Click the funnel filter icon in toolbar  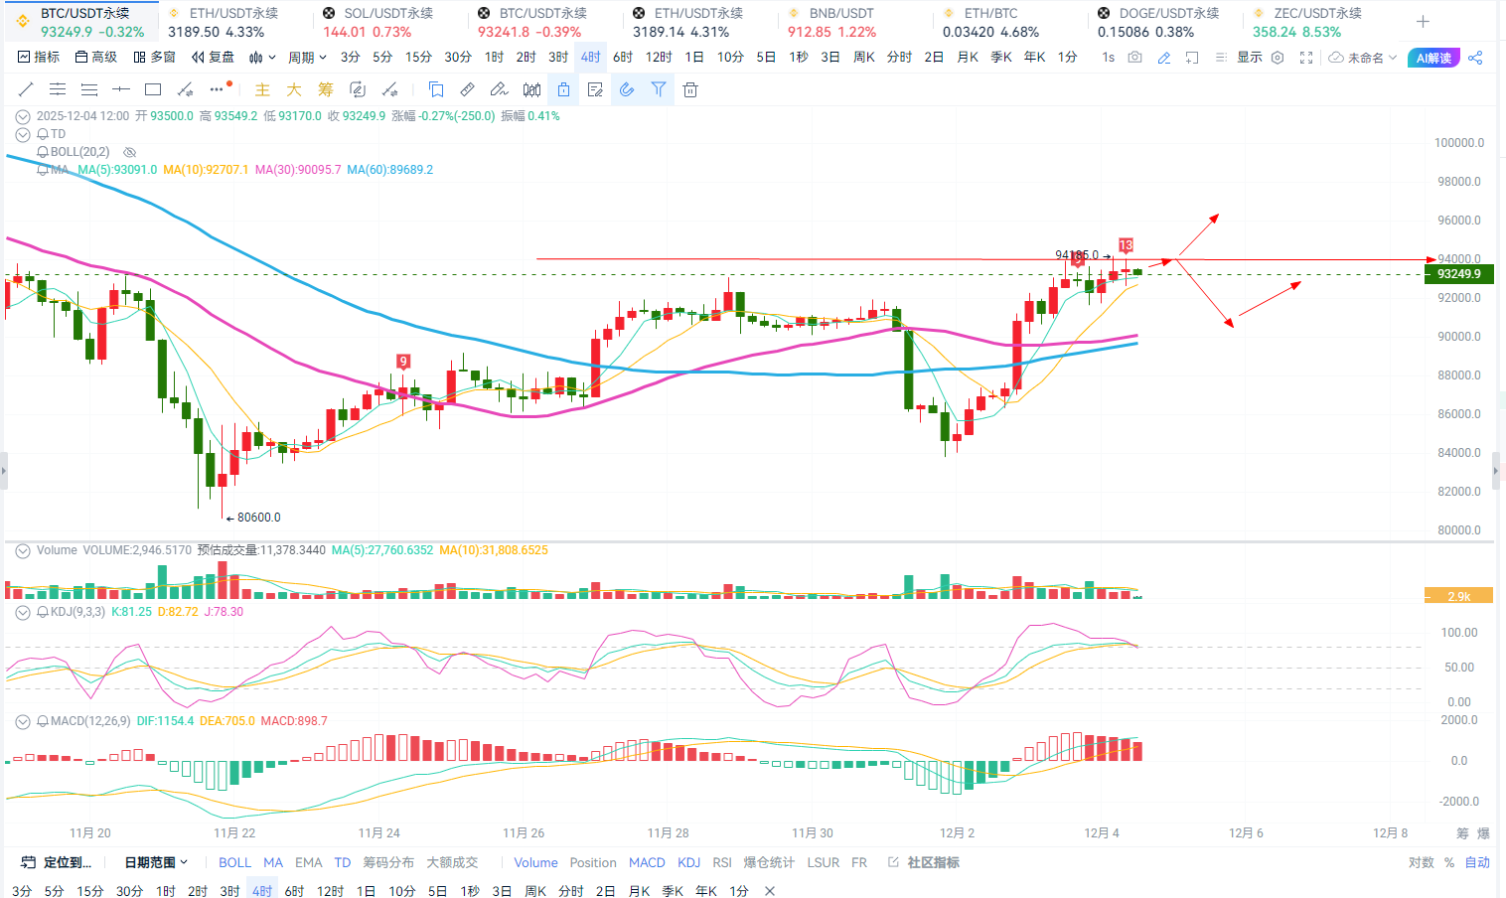(659, 89)
